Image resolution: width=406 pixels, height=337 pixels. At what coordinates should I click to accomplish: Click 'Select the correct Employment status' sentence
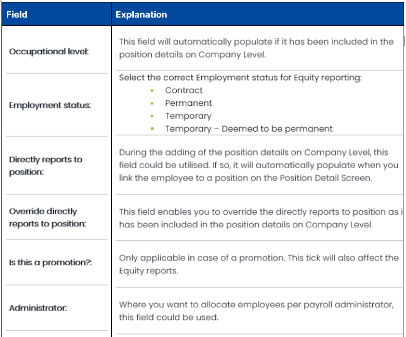[x=240, y=78]
